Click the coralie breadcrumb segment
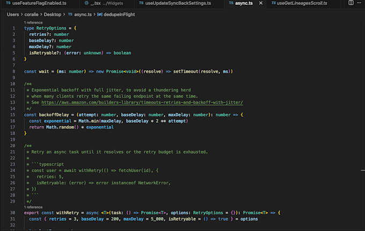Screen dimensions: 365x231 (31, 14)
